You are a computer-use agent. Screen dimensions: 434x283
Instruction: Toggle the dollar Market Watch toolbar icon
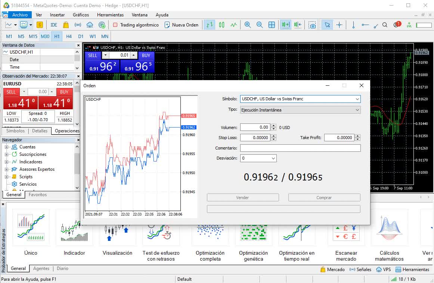tap(40, 25)
